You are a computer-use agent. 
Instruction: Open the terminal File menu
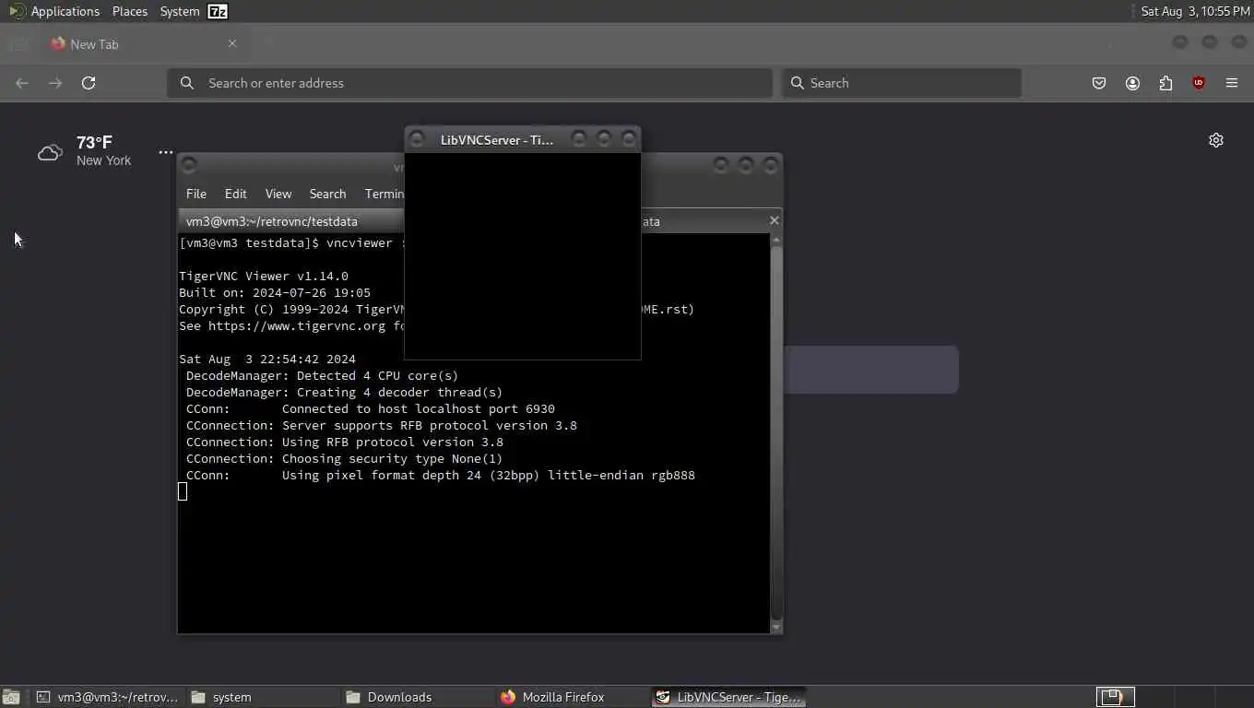pos(196,194)
